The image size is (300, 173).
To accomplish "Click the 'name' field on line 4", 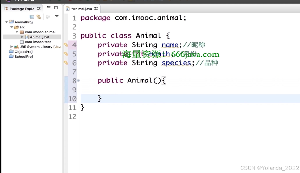I will click(170, 45).
